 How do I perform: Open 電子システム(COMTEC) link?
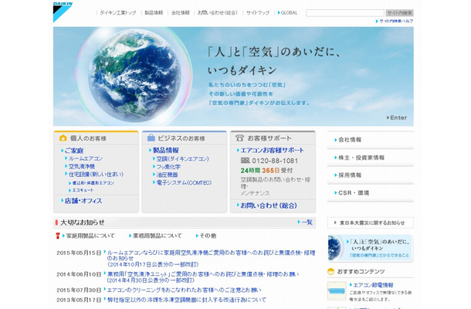pos(182,182)
